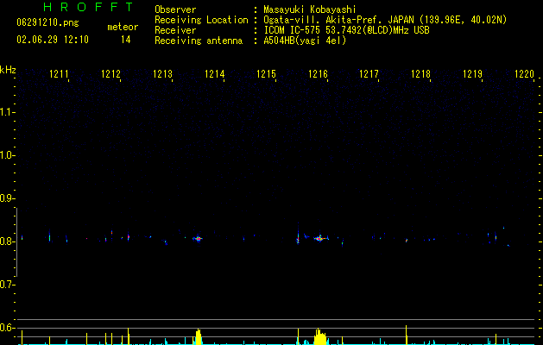Click the 0.7 frequency axis label
The height and width of the screenshot is (345, 543).
(x=7, y=285)
